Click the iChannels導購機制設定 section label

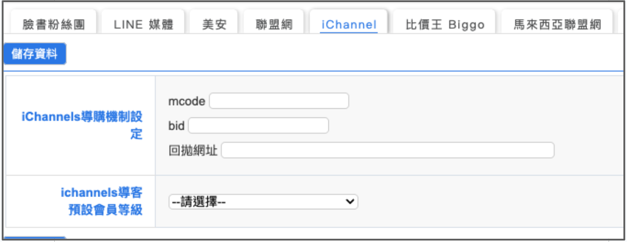[x=82, y=126]
